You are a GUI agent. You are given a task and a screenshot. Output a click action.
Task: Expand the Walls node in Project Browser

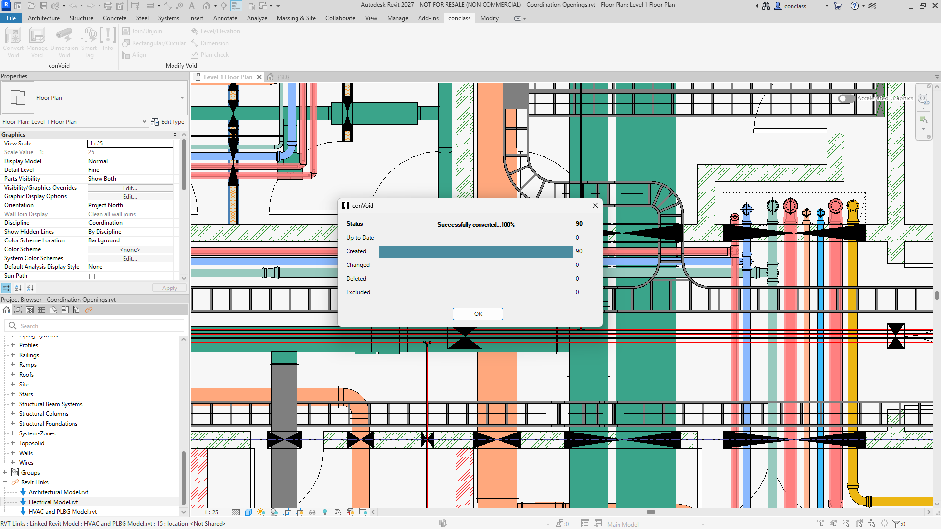13,453
